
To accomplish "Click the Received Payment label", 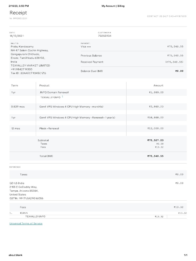I will pos(92,62).
